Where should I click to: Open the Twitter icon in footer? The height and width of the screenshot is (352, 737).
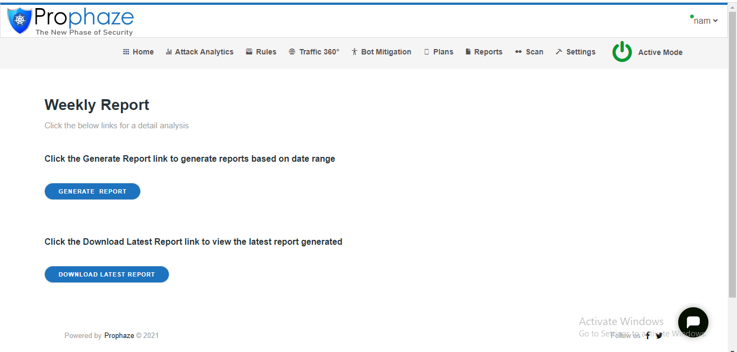click(659, 335)
